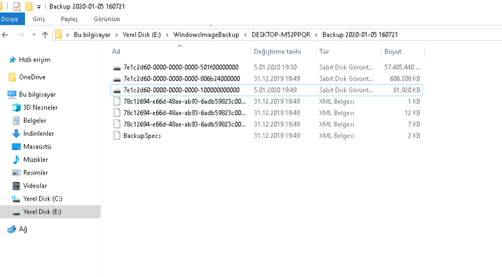Click Yerel Disk (E:) in the address path
This screenshot has height=277, width=502.
(x=142, y=35)
